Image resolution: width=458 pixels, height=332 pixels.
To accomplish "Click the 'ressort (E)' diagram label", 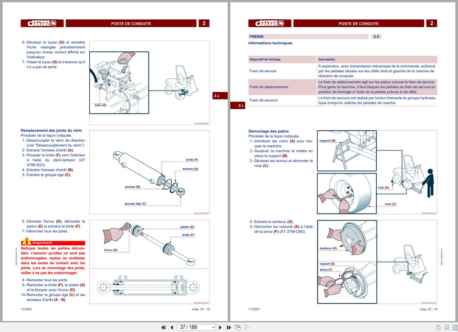I will pyautogui.click(x=327, y=264).
